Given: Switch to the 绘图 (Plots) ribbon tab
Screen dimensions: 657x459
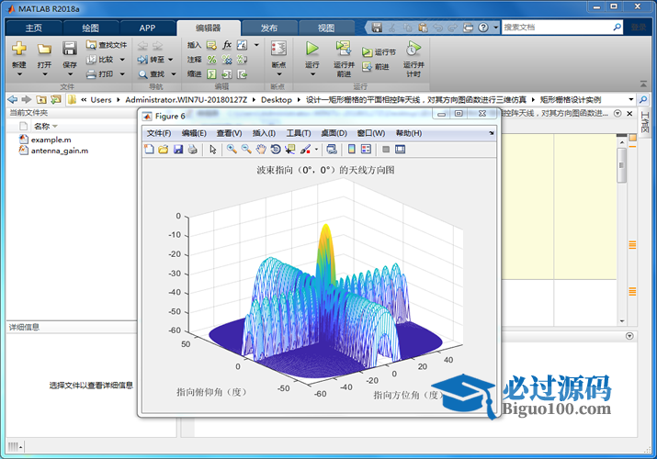Looking at the screenshot, I should coord(90,28).
